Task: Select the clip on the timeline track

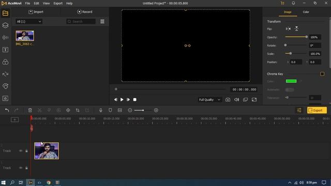Action: pyautogui.click(x=47, y=150)
